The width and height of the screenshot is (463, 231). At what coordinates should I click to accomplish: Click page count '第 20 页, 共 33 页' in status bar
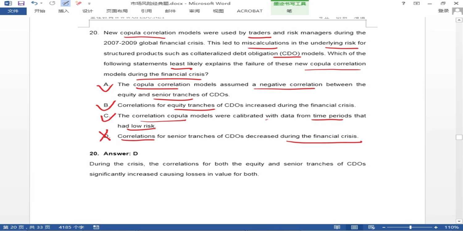tap(27, 227)
